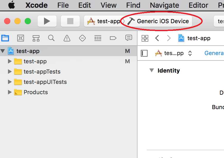Select the test-appTests folder
Screen dimensions: 224x158
click(68, 72)
